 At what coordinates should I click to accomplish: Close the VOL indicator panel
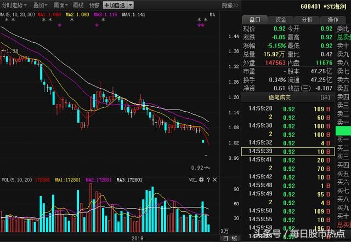[x=214, y=180]
